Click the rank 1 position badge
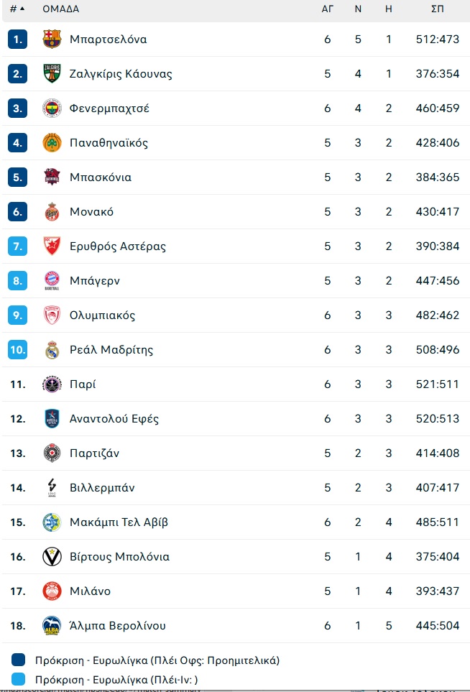This screenshot has height=692, width=470. [18, 40]
